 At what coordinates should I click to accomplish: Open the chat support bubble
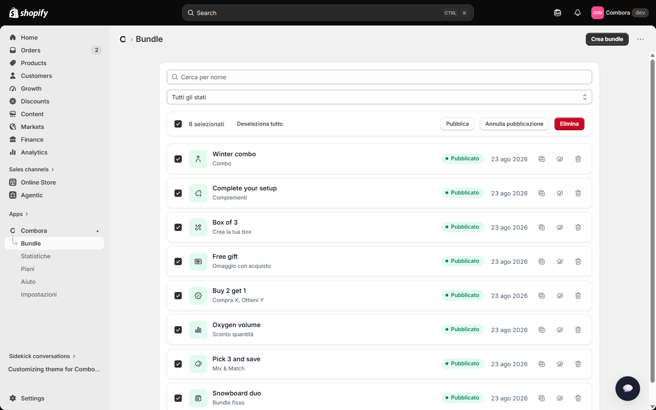(x=628, y=389)
